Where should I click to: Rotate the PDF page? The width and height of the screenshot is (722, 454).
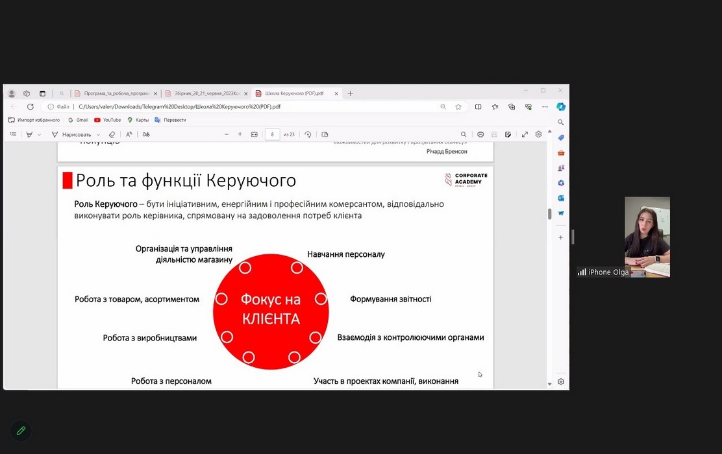click(308, 134)
